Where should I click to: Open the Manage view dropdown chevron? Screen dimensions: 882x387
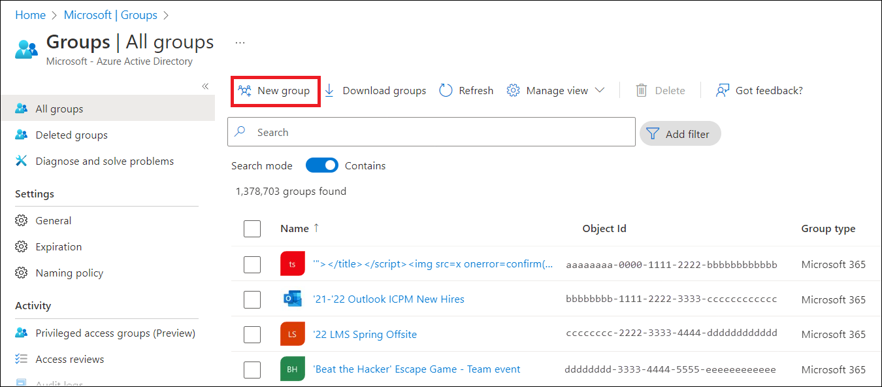600,90
